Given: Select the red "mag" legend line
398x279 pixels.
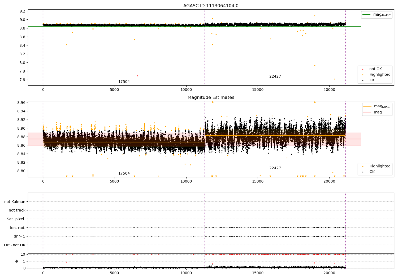Looking at the screenshot, I should 367,112.
